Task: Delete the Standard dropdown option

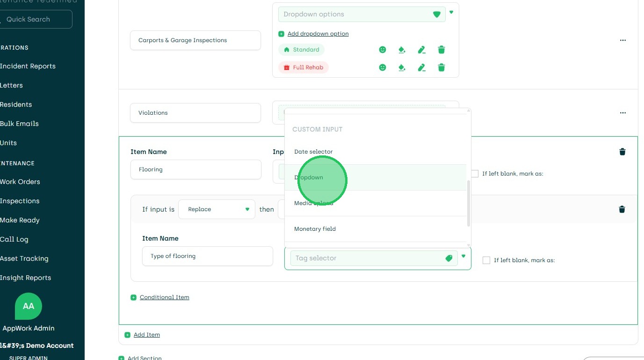Action: 441,50
